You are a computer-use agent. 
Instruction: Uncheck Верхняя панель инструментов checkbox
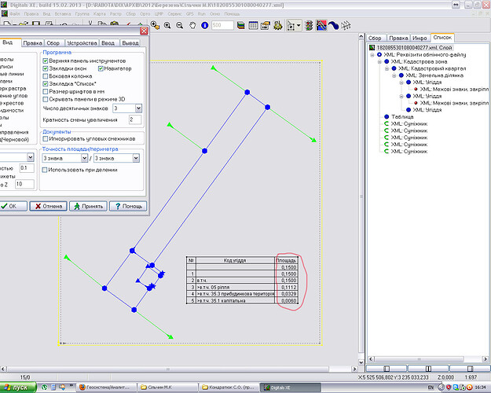(46, 61)
